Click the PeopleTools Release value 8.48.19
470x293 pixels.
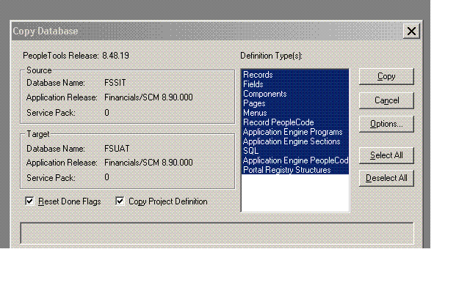click(x=116, y=56)
